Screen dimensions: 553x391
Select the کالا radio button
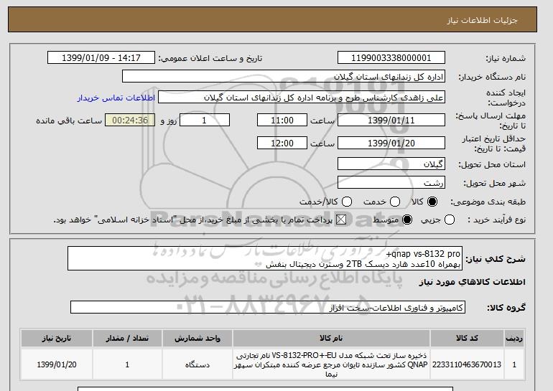pyautogui.click(x=432, y=202)
